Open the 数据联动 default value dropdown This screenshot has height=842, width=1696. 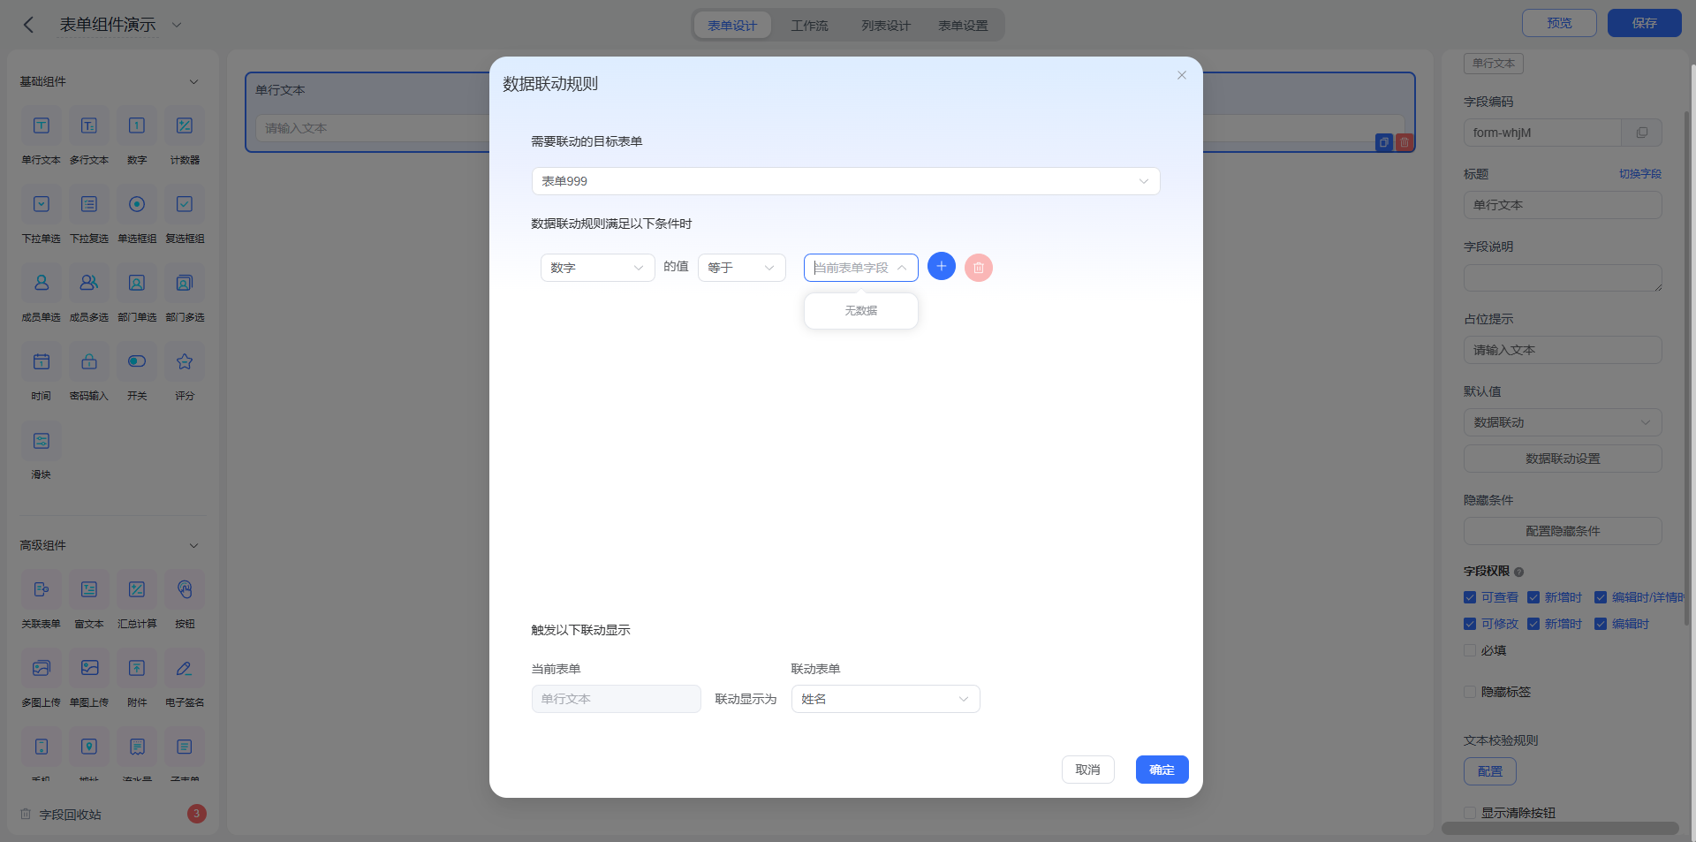coord(1563,422)
